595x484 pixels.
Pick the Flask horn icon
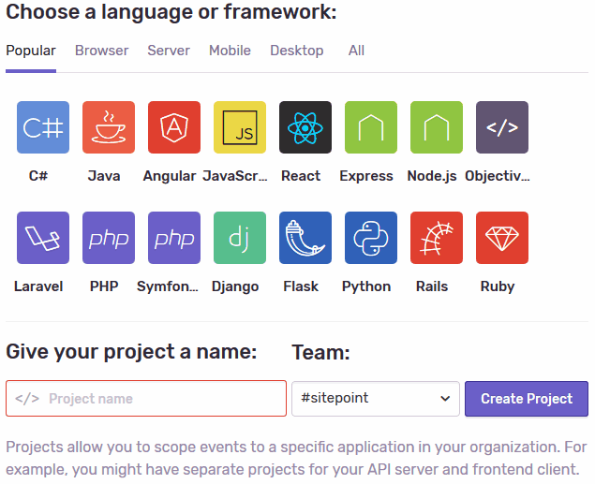305,238
